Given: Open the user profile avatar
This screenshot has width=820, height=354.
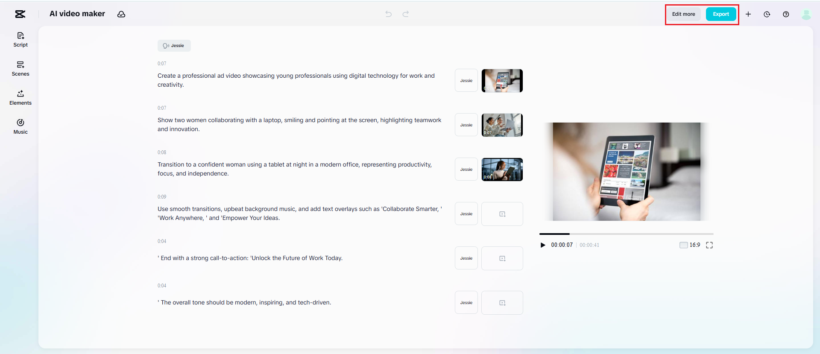Looking at the screenshot, I should point(806,15).
